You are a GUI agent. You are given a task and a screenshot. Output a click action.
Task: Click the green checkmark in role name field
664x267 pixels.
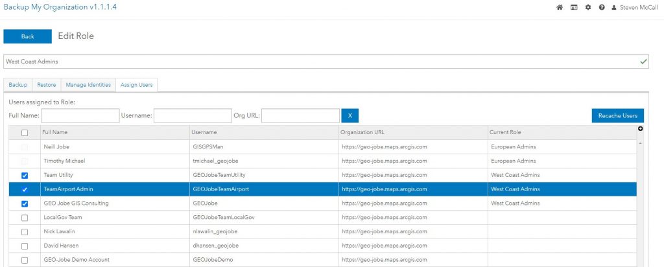(x=643, y=61)
